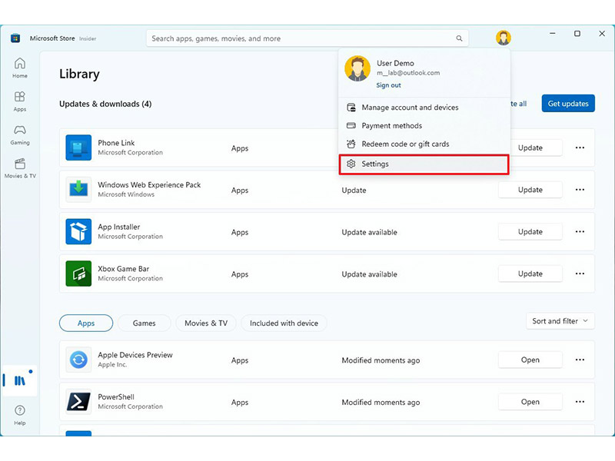The image size is (615, 461).
Task: Click the Phone Link app icon
Action: (x=78, y=148)
